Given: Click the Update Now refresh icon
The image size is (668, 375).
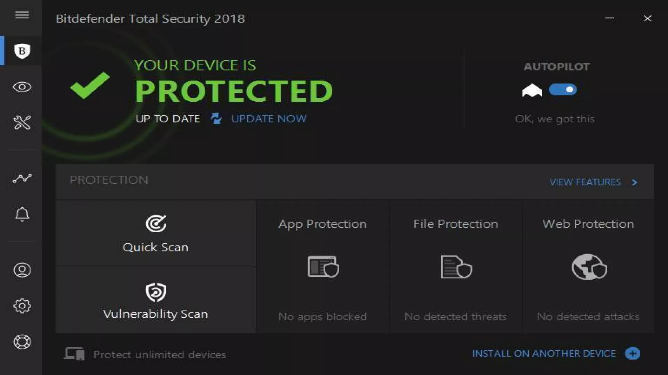Looking at the screenshot, I should tap(216, 118).
